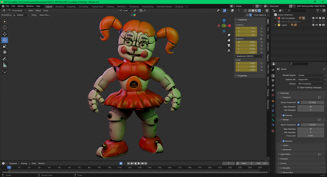Select the Cursor tool icon
This screenshot has width=327, height=177.
(x=5, y=28)
